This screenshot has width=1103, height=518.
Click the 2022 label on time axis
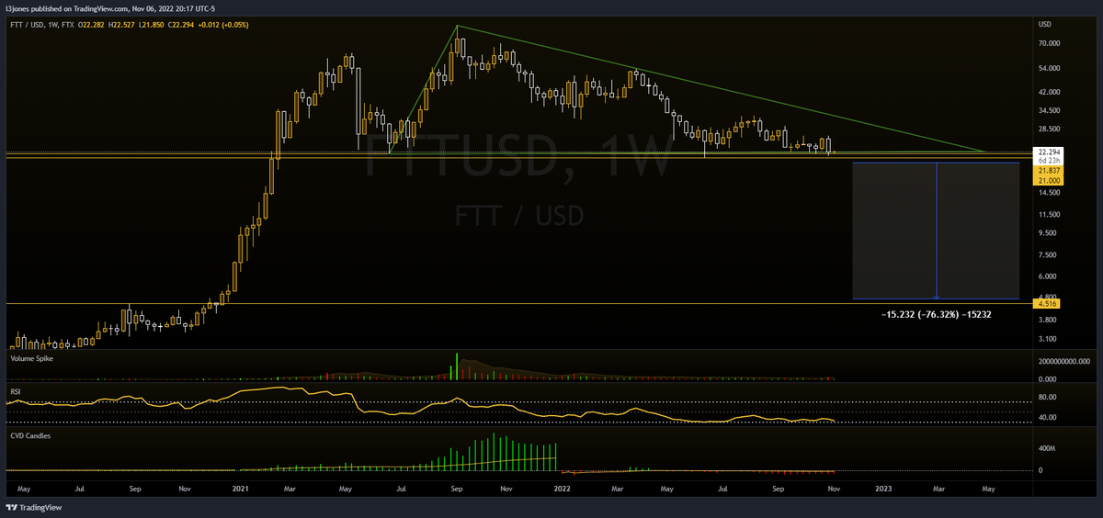pyautogui.click(x=561, y=490)
